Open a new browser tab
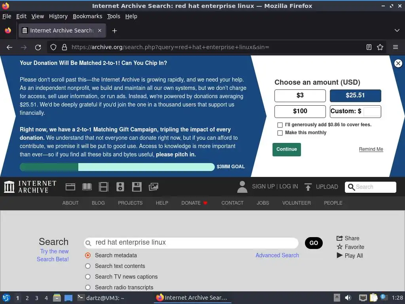 (114, 31)
